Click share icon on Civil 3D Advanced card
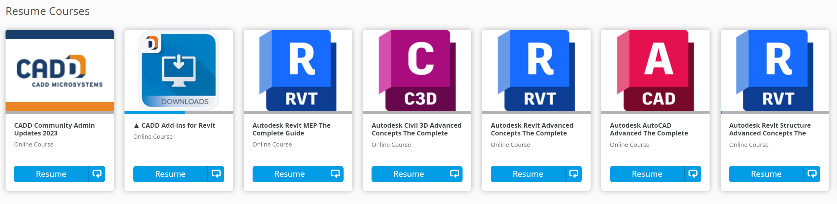 tap(454, 174)
